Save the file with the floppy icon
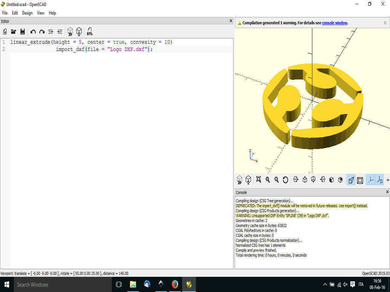390x292 pixels. pyautogui.click(x=22, y=32)
